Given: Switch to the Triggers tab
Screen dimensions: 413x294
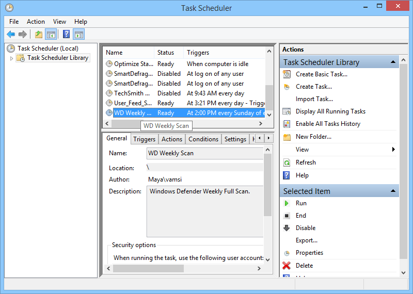Looking at the screenshot, I should 145,139.
